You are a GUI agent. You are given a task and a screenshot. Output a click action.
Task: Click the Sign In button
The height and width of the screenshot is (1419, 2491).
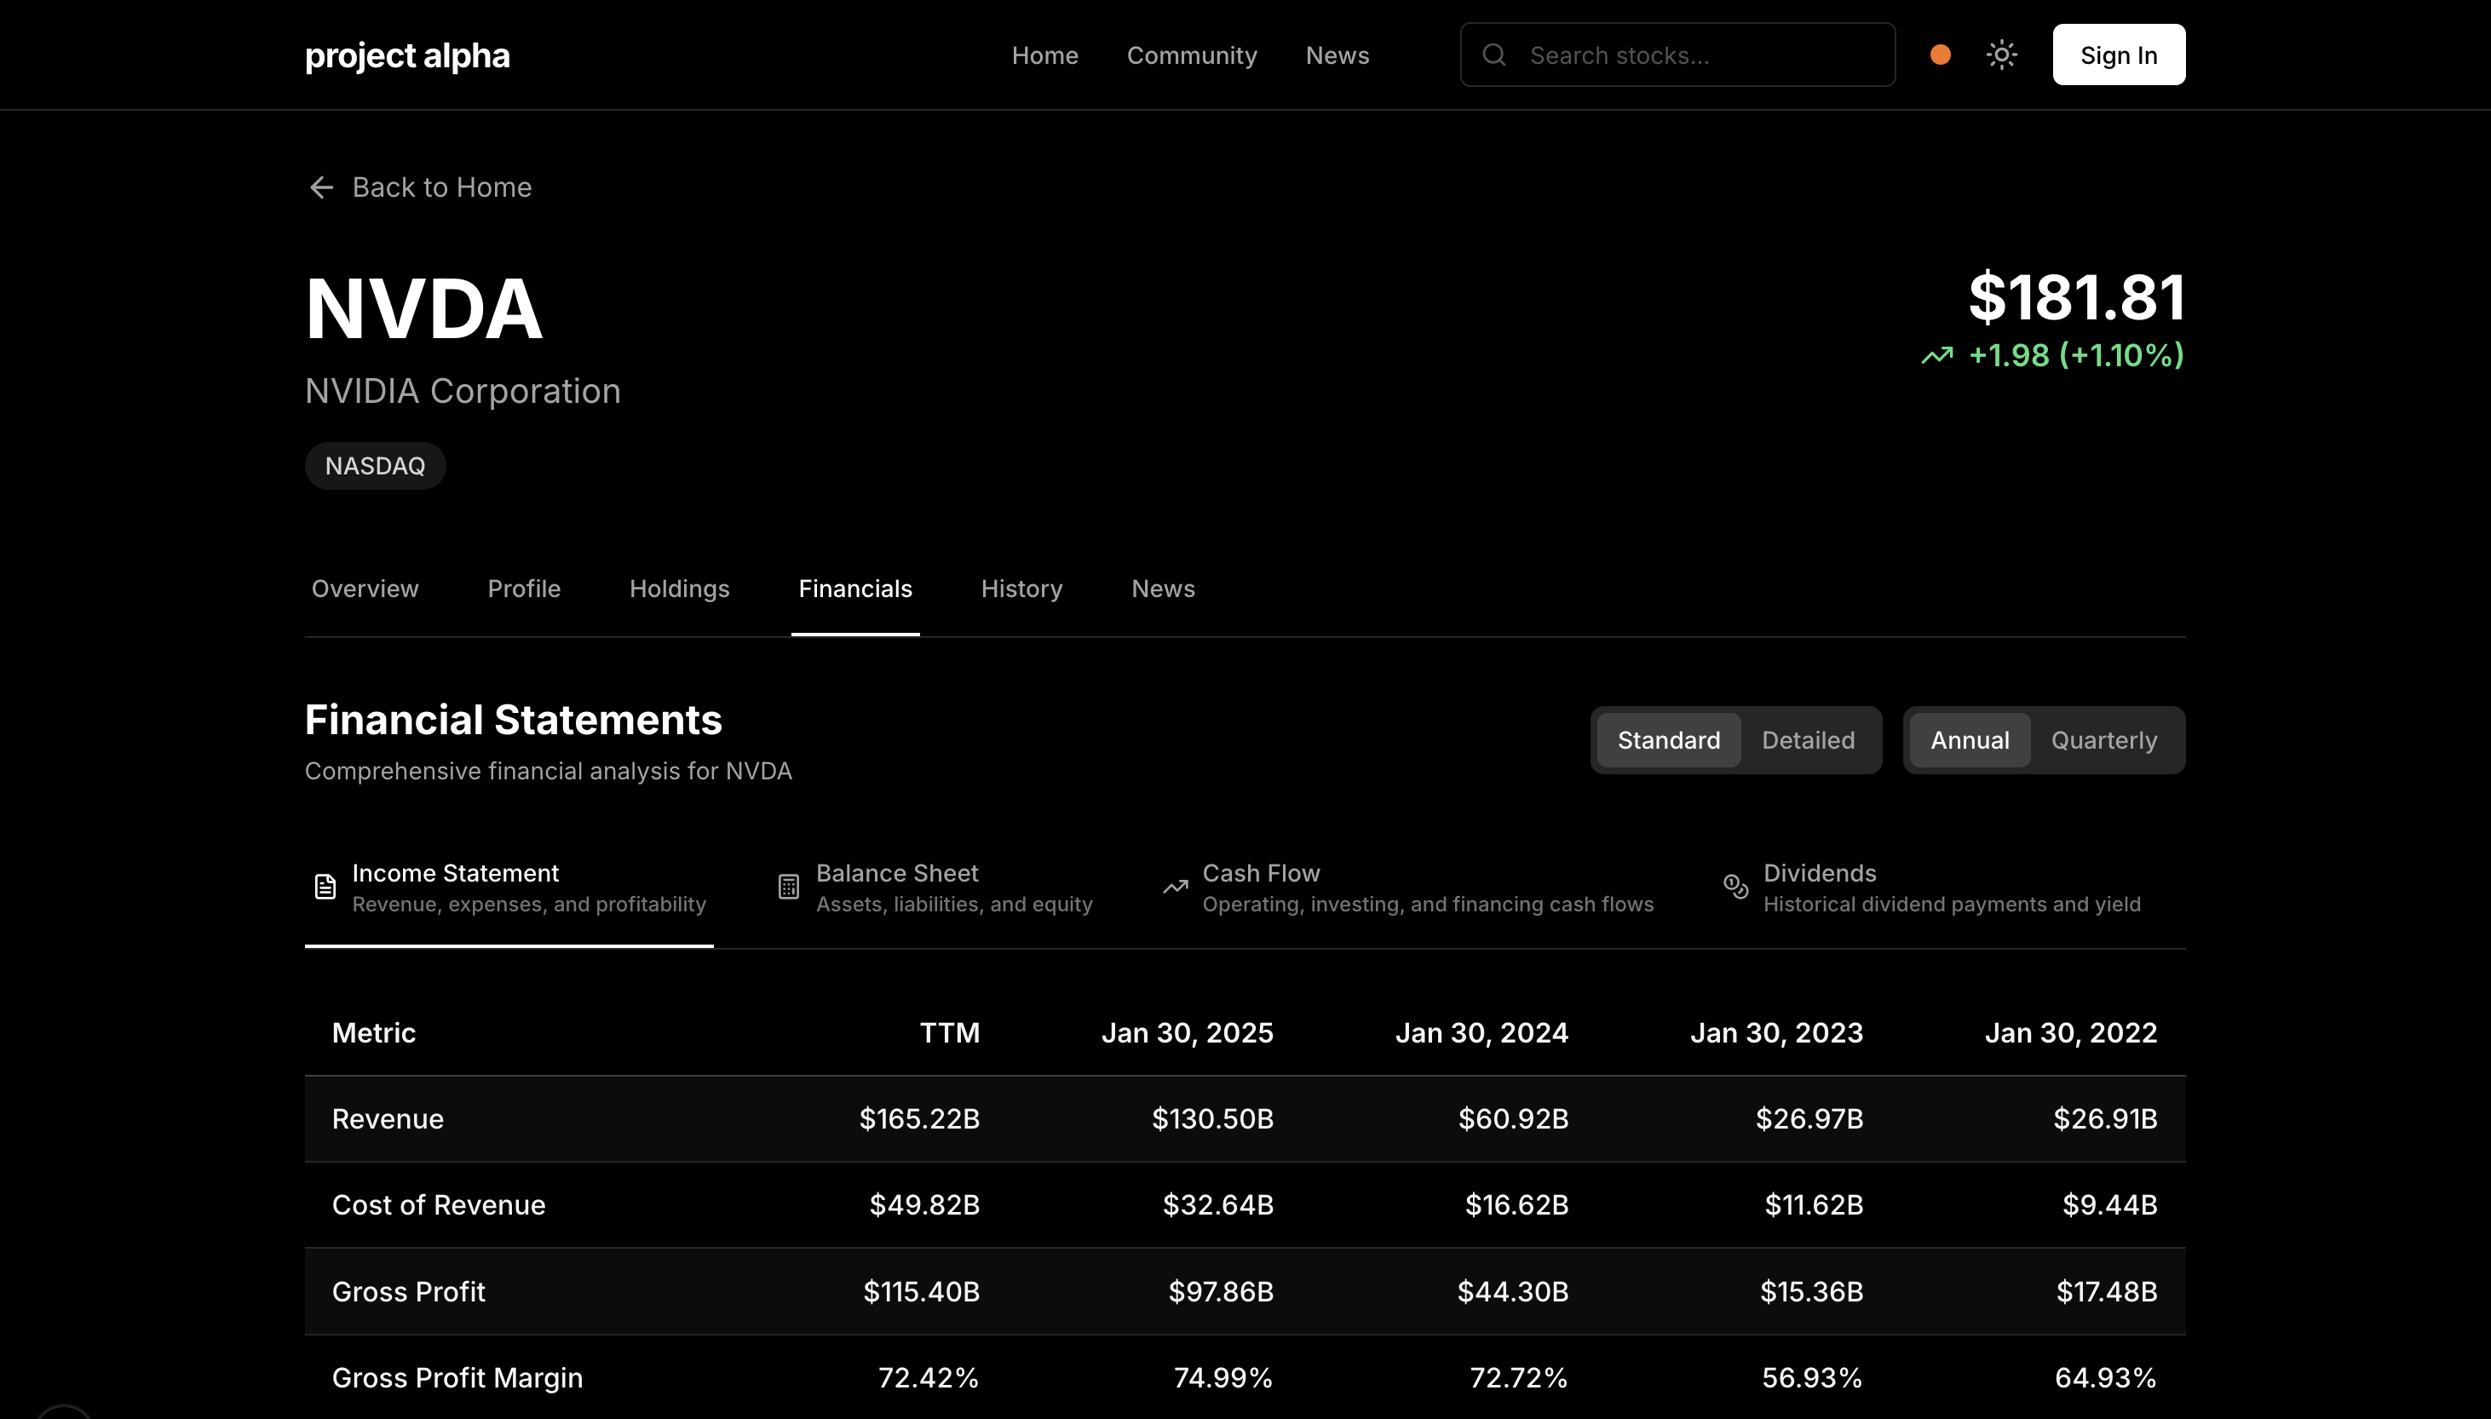[2118, 55]
